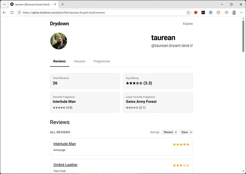The height and width of the screenshot is (174, 246).
Task: Close the taurean browser tab
Action: (55, 4)
